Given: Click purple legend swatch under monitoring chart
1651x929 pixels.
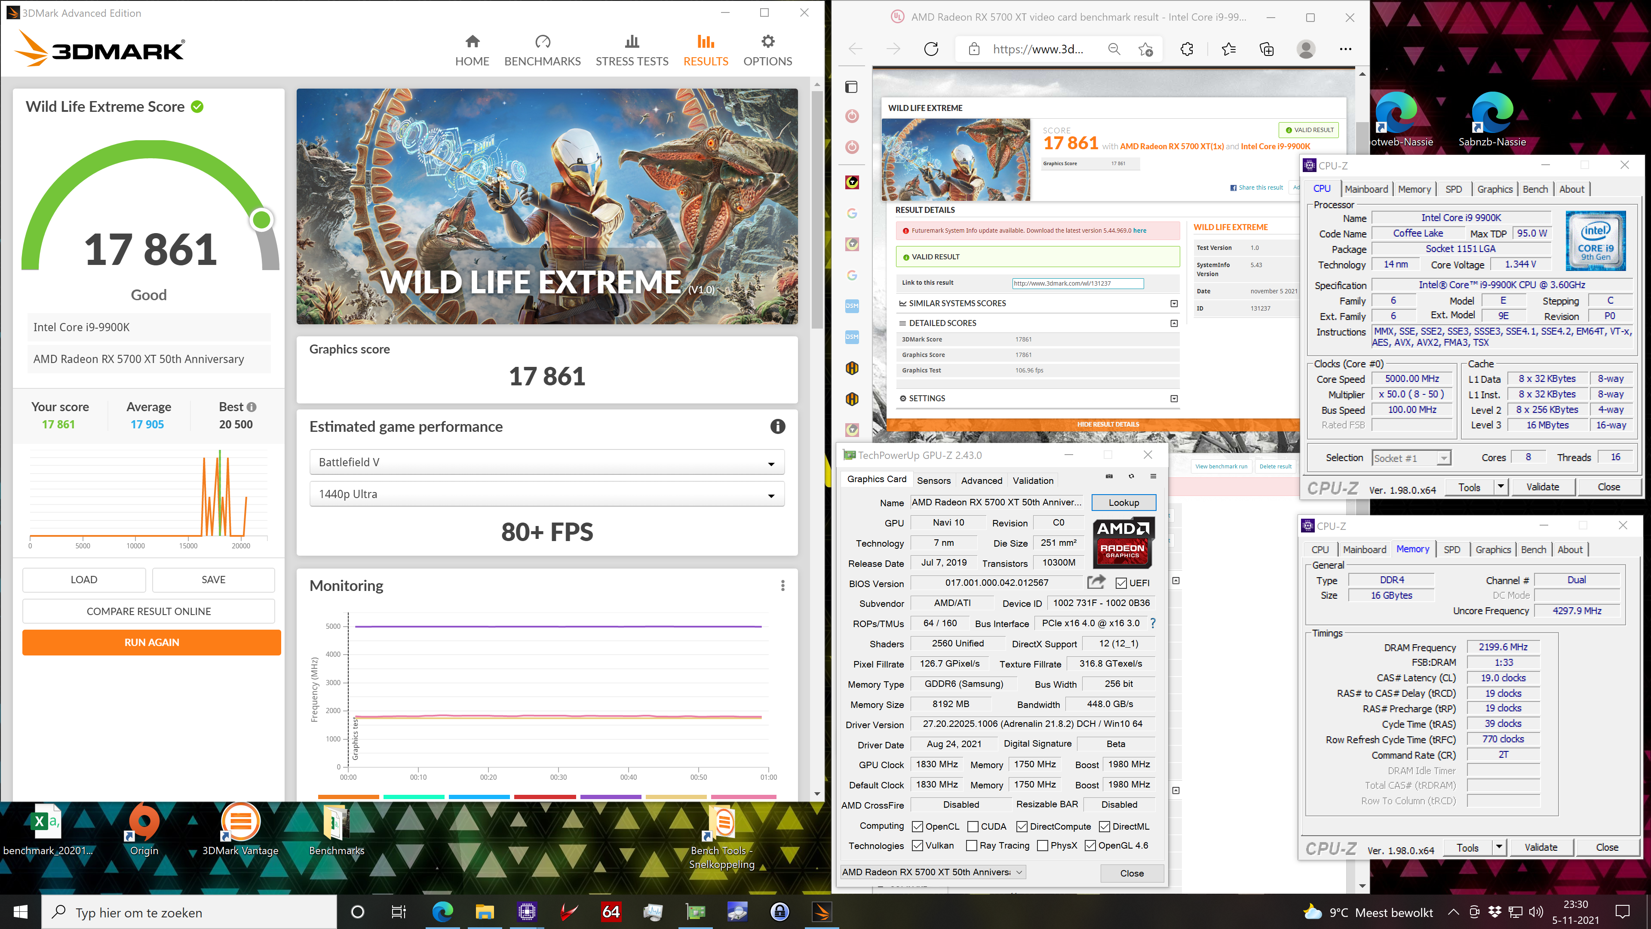Looking at the screenshot, I should click(x=610, y=797).
